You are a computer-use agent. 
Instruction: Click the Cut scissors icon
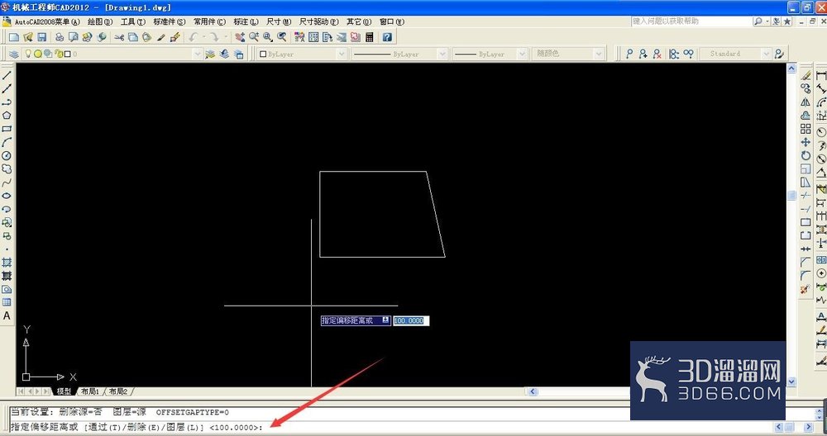[119, 37]
